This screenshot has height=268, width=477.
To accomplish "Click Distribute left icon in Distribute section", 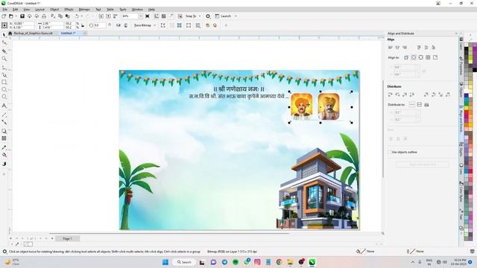I will 391,95.
